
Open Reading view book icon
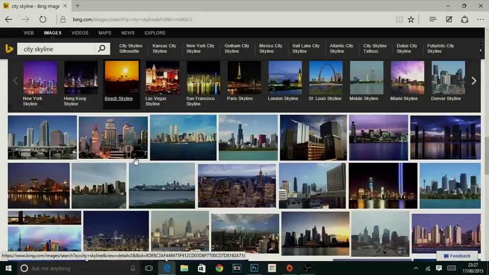click(x=399, y=19)
